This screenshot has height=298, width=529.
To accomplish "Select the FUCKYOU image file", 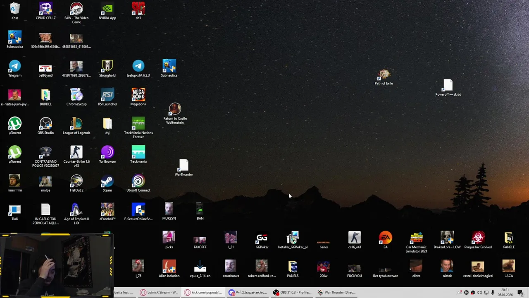I will 355,272.
